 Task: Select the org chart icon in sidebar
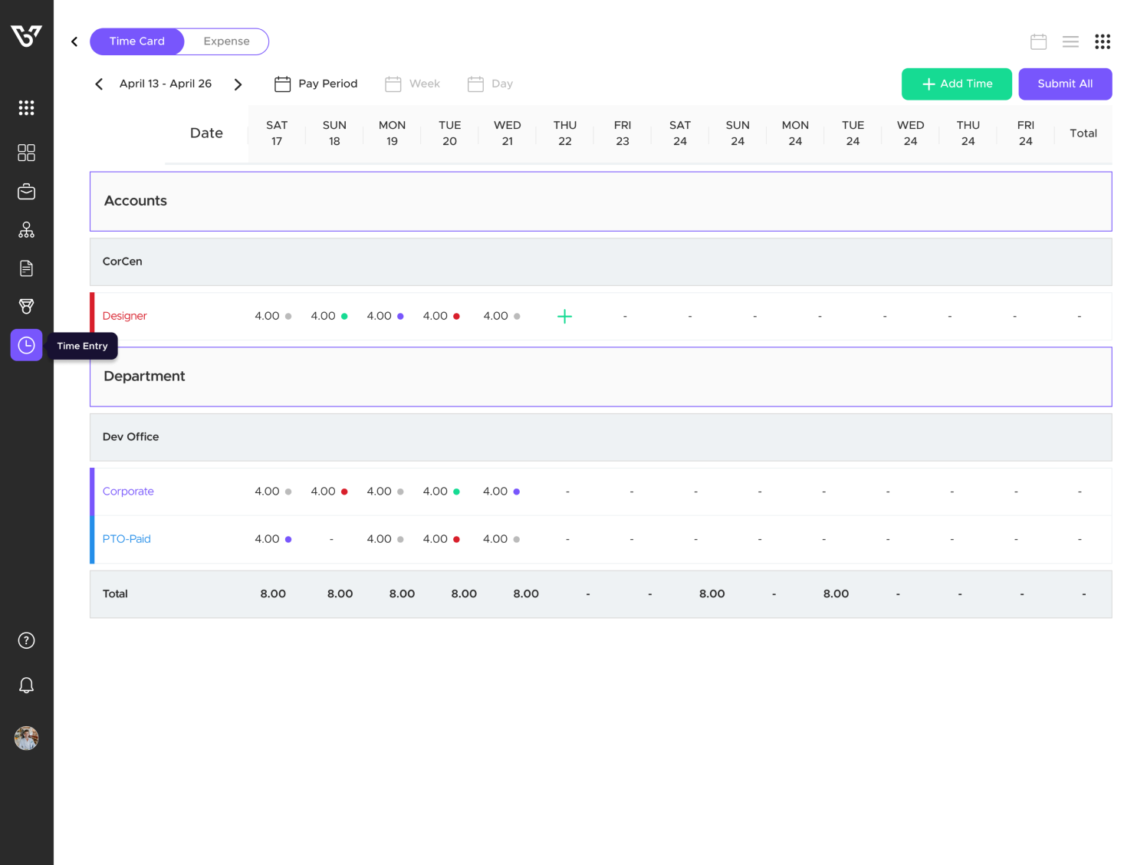click(26, 229)
